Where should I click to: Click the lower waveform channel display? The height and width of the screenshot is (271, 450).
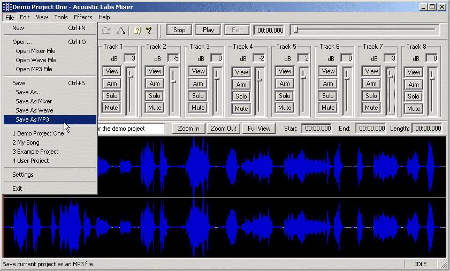tap(224, 228)
